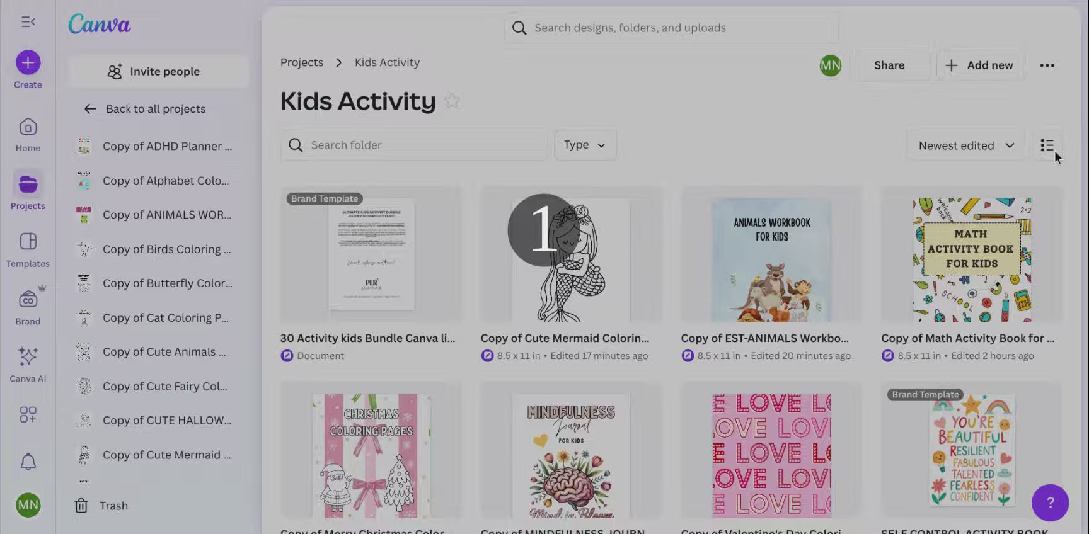
Task: Open the You're Beautiful brand template thumbnail
Action: [972, 451]
